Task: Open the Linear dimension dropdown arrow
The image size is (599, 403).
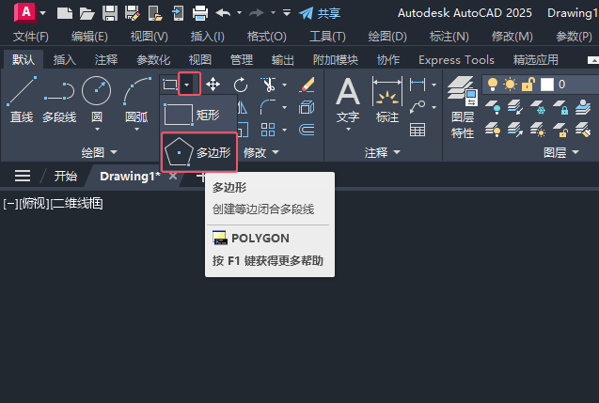Action: pyautogui.click(x=434, y=85)
